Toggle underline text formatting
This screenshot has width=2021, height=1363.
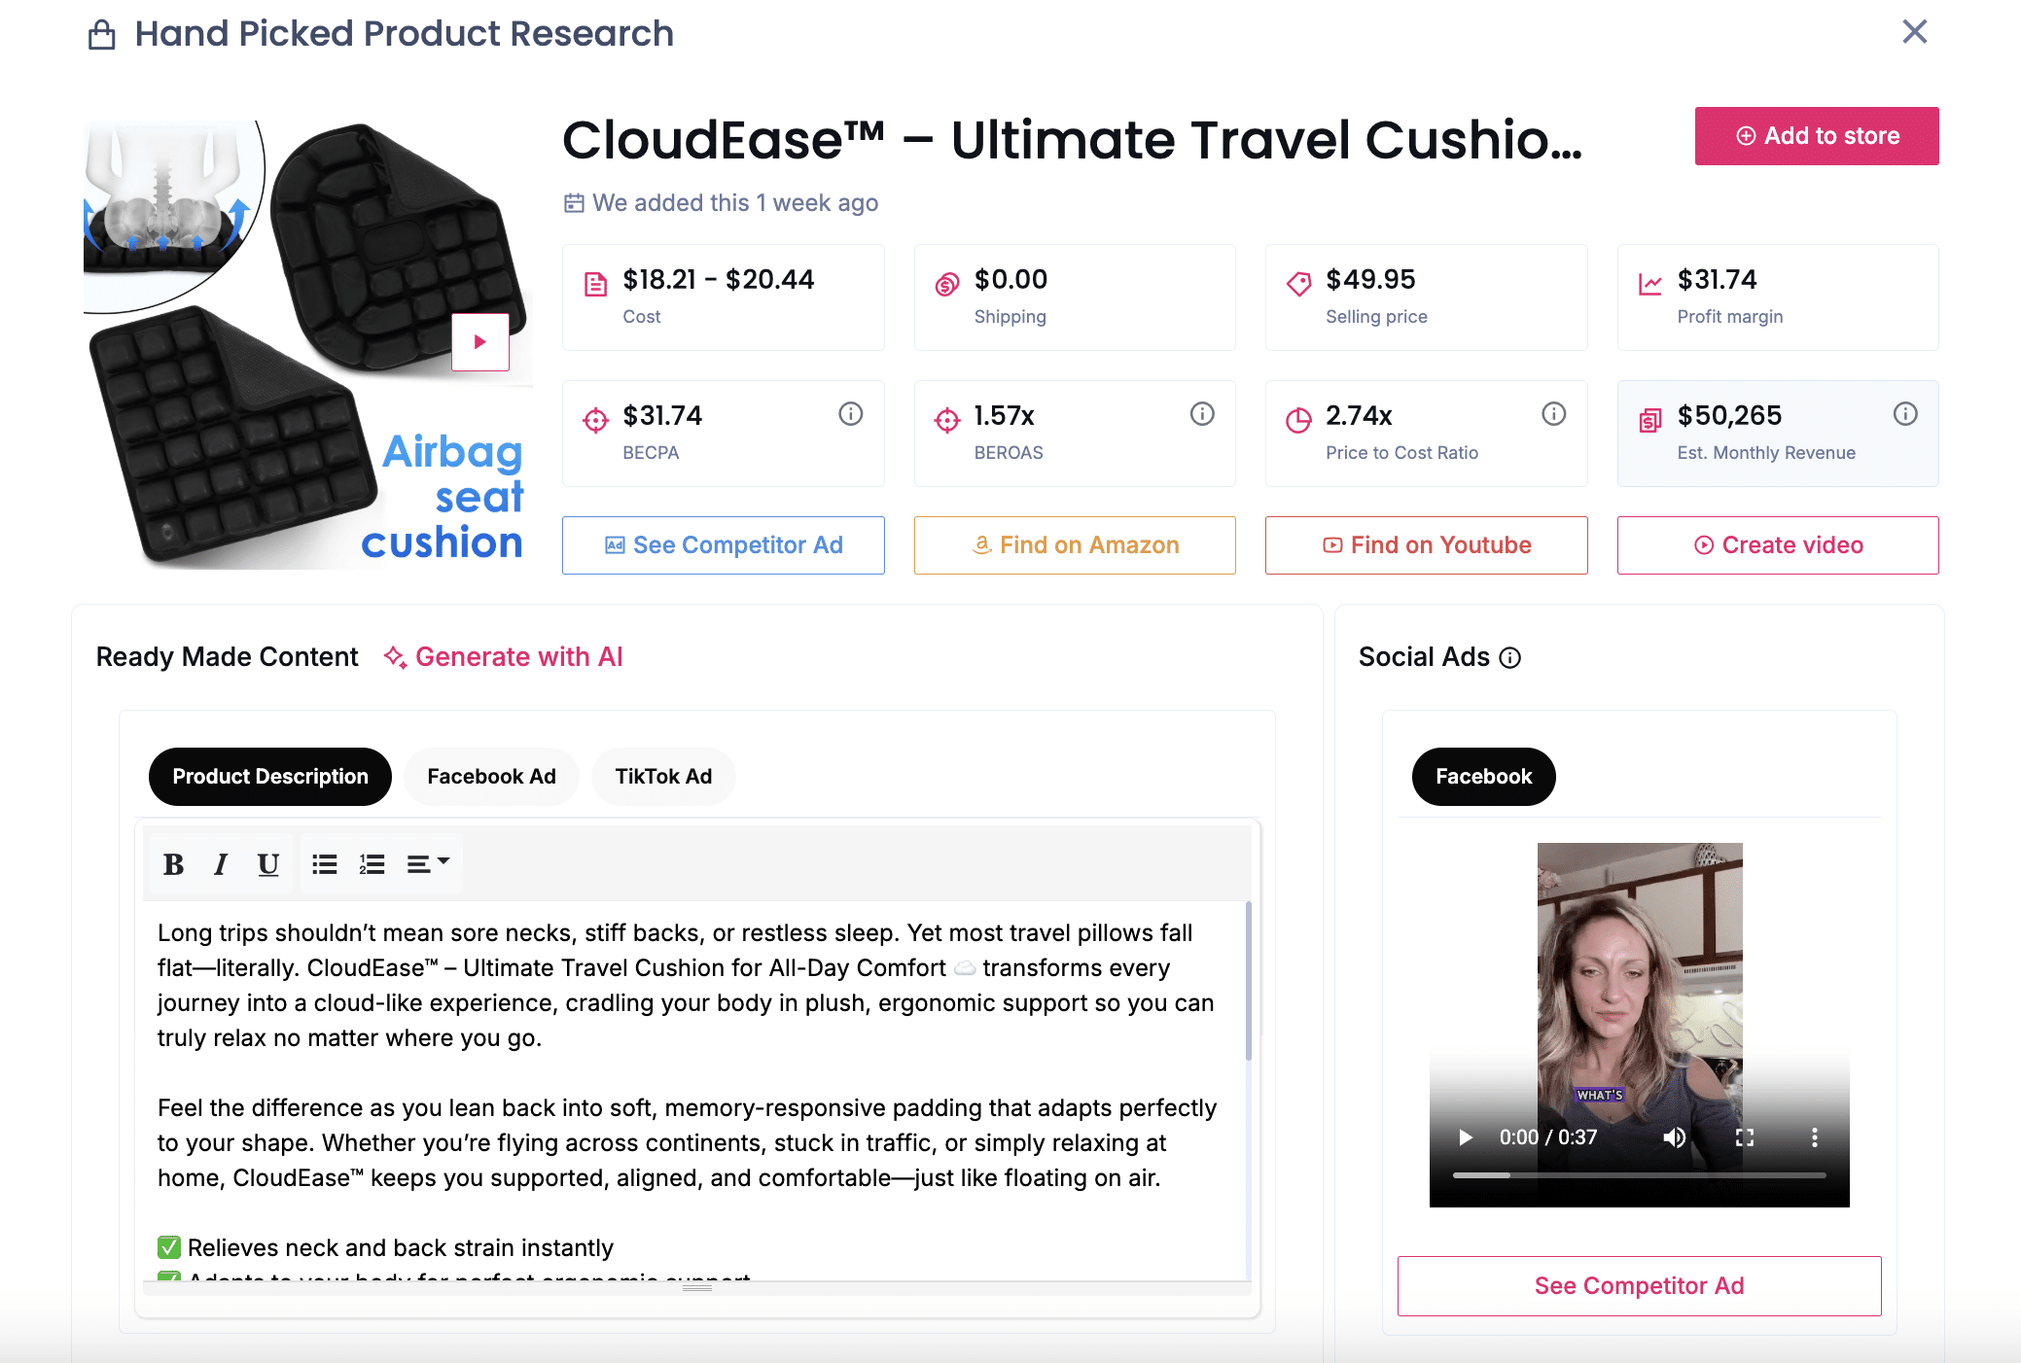[268, 864]
